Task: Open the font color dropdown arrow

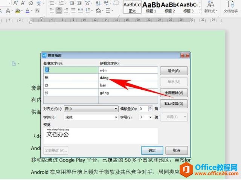Action: [x=32, y=11]
